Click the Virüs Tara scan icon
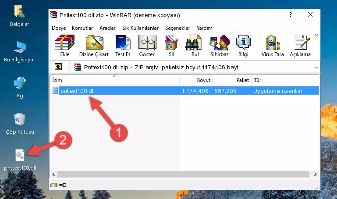The height and width of the screenshot is (199, 337). click(x=273, y=46)
